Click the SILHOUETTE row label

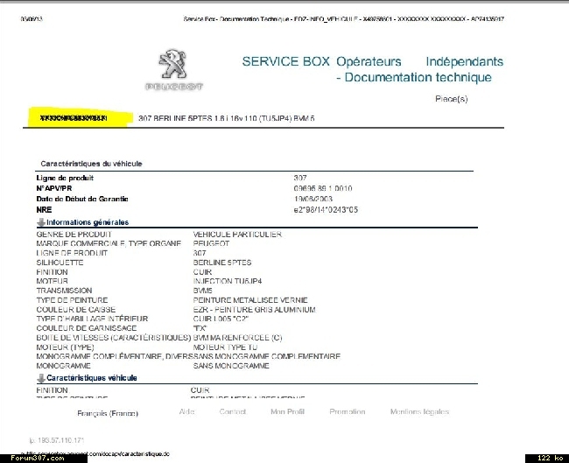click(60, 263)
